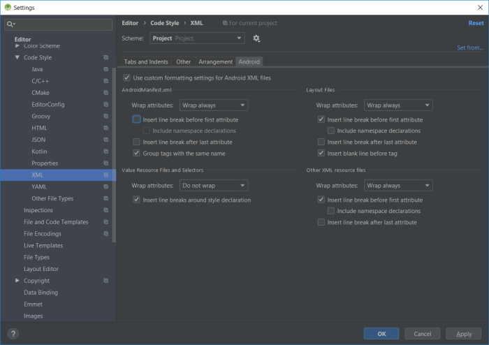Image resolution: width=489 pixels, height=345 pixels.
Task: Select Java in Code Style list
Action: coord(37,69)
